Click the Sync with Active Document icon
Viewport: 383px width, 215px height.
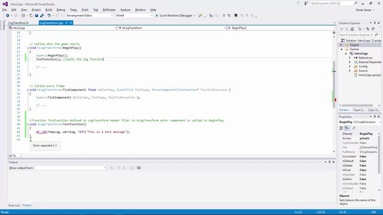point(367,29)
